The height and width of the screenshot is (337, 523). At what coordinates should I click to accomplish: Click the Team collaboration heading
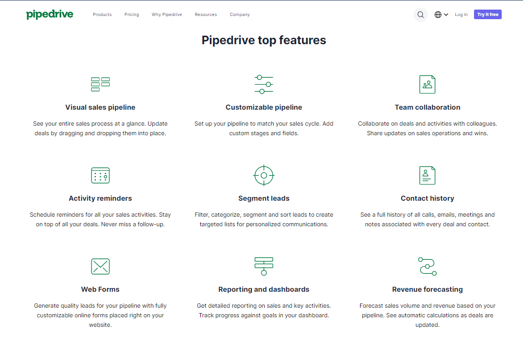[x=427, y=108]
